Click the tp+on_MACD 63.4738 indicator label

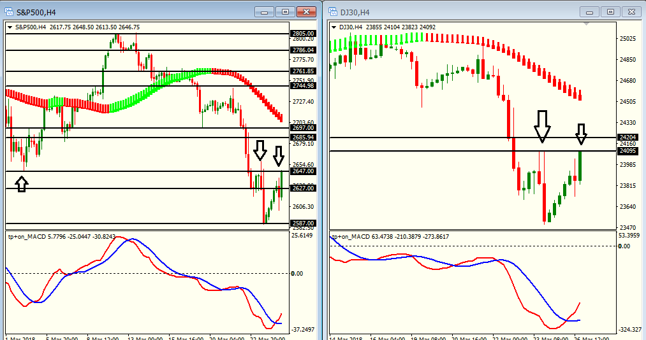390,237
